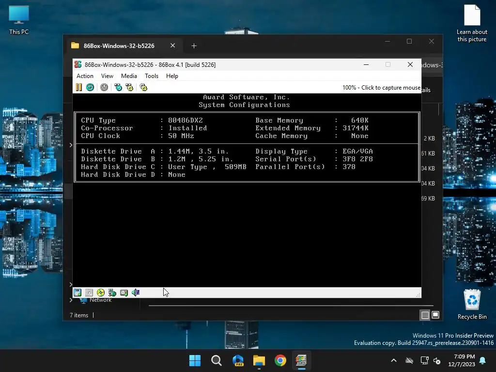Image resolution: width=496 pixels, height=372 pixels.
Task: Launch Microsoft Edge Preview from taskbar
Action: click(238, 360)
